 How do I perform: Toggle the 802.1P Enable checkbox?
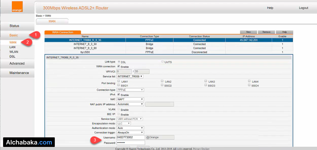pyautogui.click(x=119, y=114)
